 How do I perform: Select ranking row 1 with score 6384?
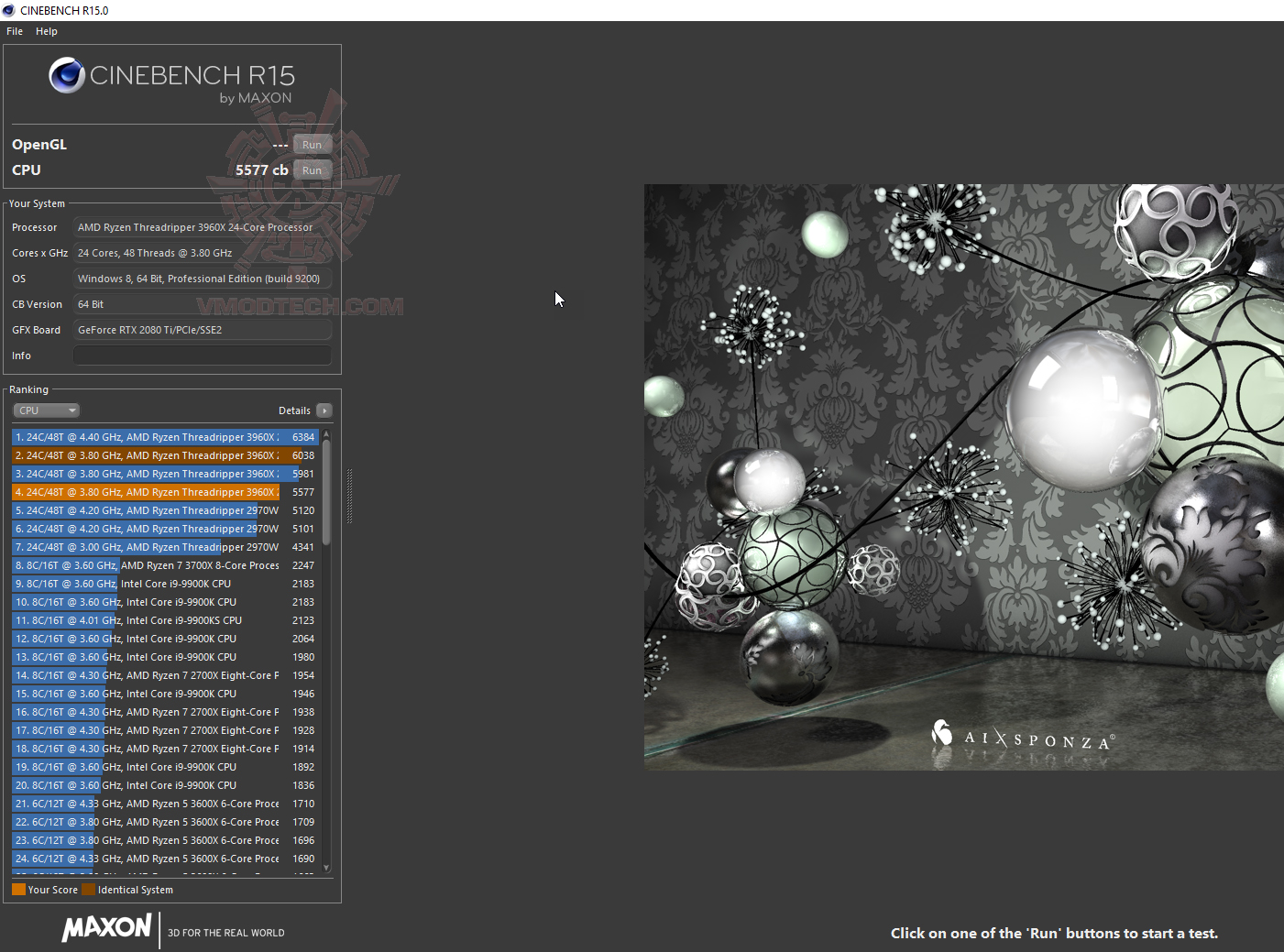click(165, 437)
